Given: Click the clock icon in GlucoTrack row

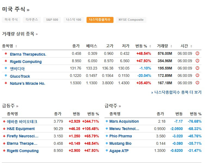Looking at the screenshot, I should pos(197,75).
